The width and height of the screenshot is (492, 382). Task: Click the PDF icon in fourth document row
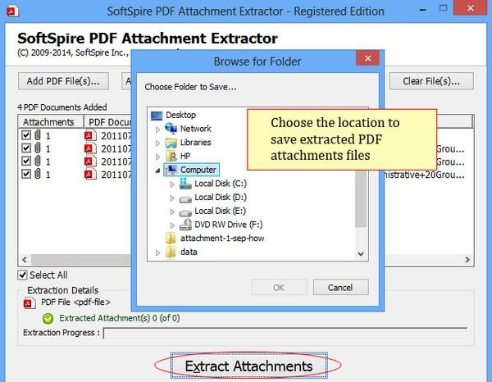[90, 174]
